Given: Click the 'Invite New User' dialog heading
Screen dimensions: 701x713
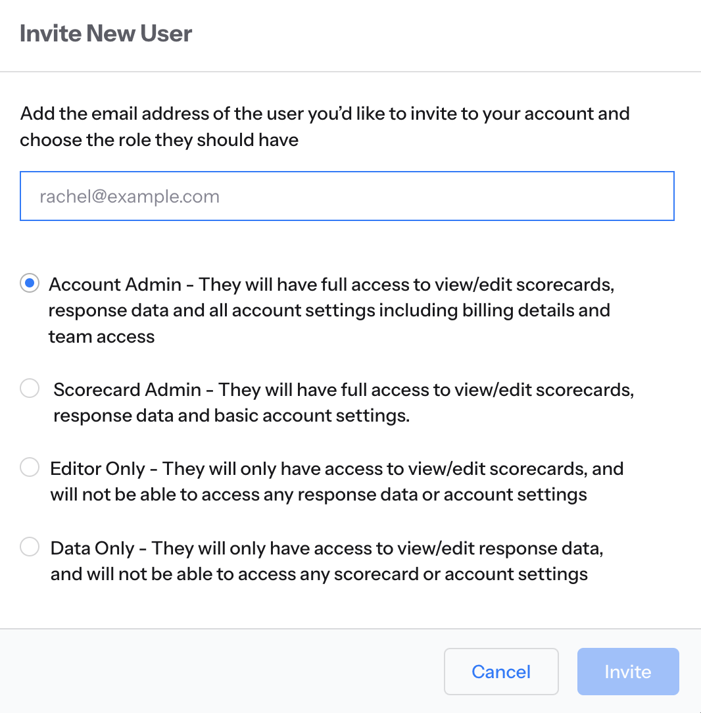Looking at the screenshot, I should 106,33.
